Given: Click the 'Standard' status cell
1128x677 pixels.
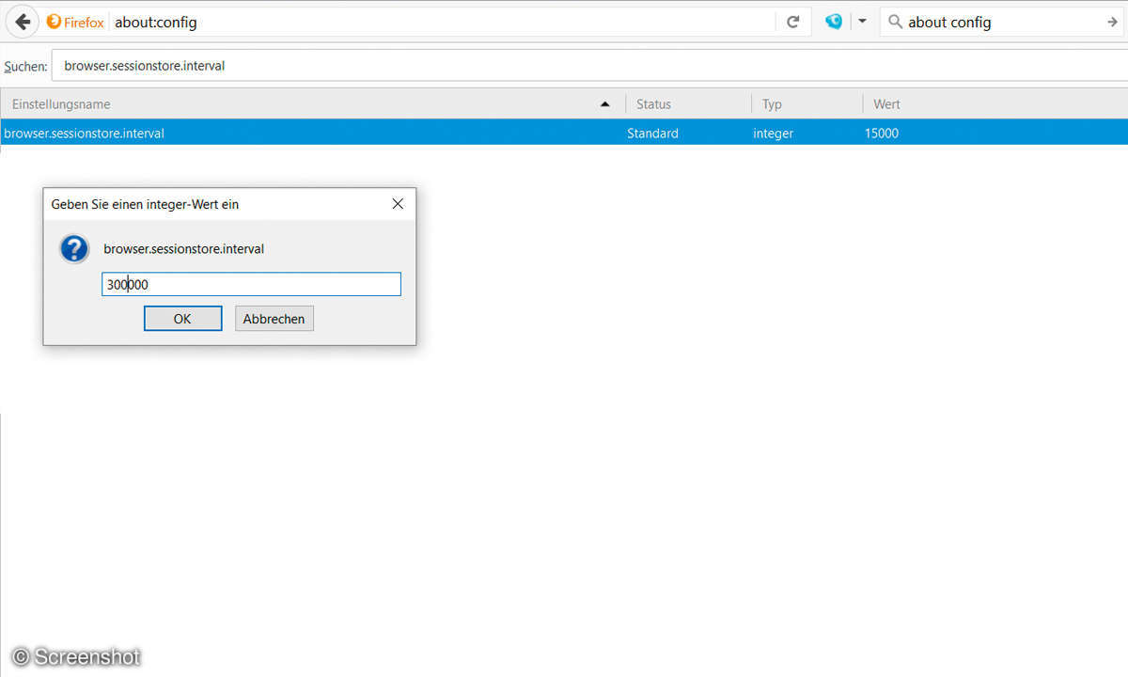Looking at the screenshot, I should (x=652, y=134).
